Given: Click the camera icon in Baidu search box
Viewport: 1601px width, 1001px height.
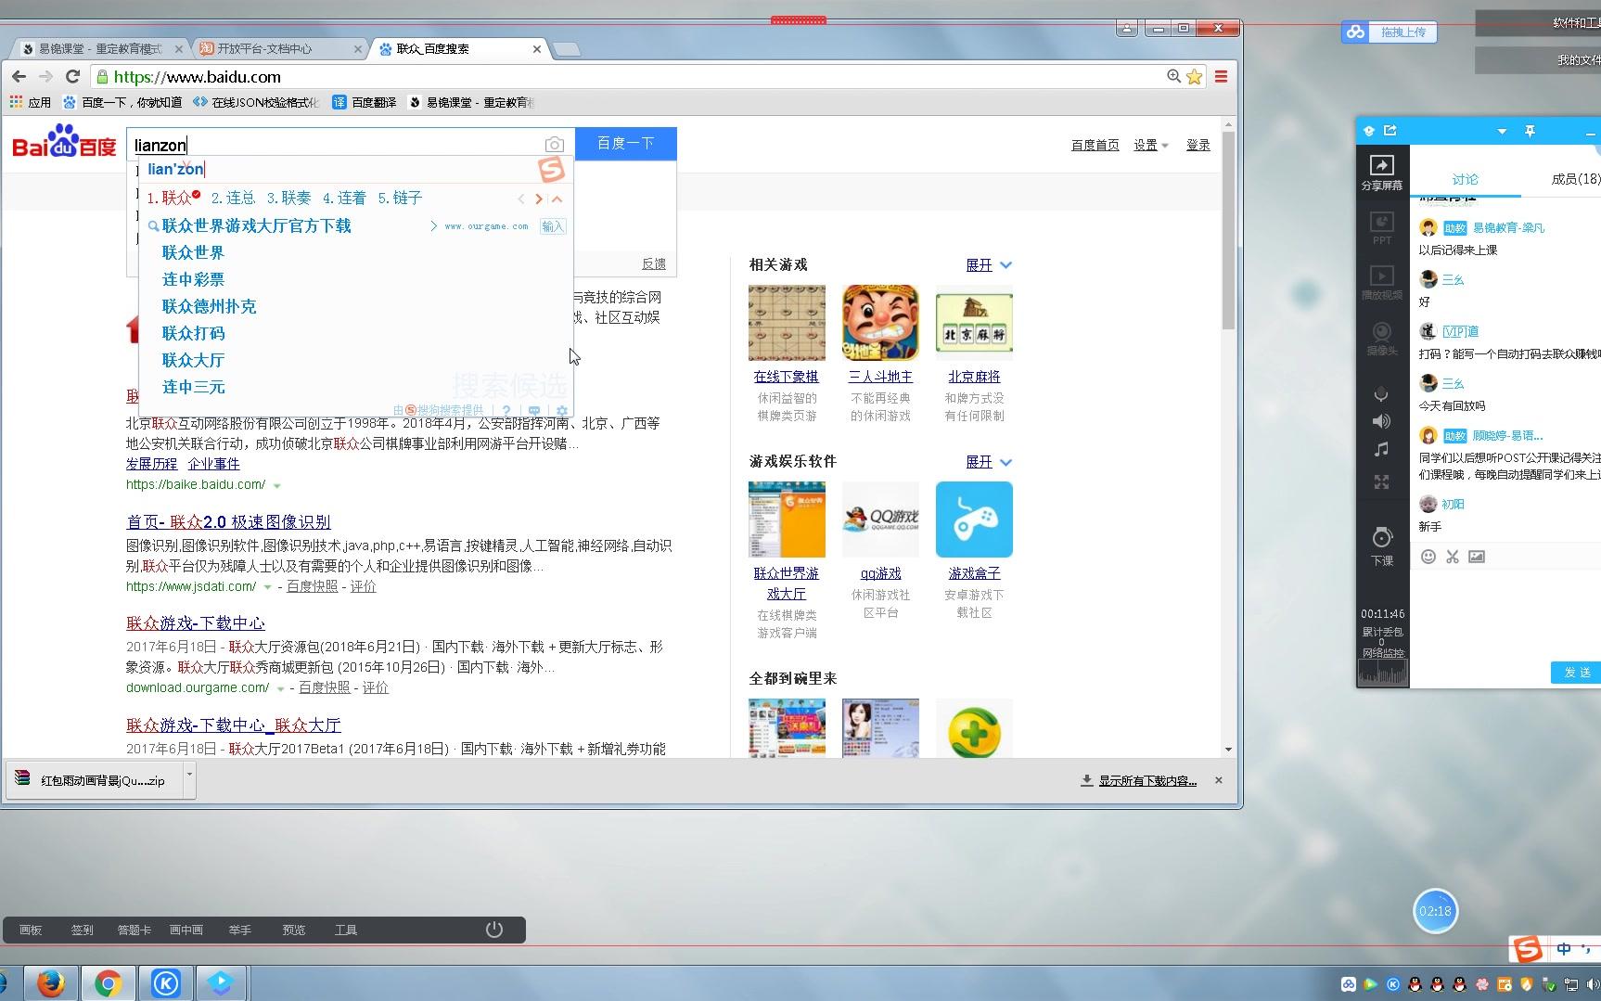Looking at the screenshot, I should coord(554,144).
